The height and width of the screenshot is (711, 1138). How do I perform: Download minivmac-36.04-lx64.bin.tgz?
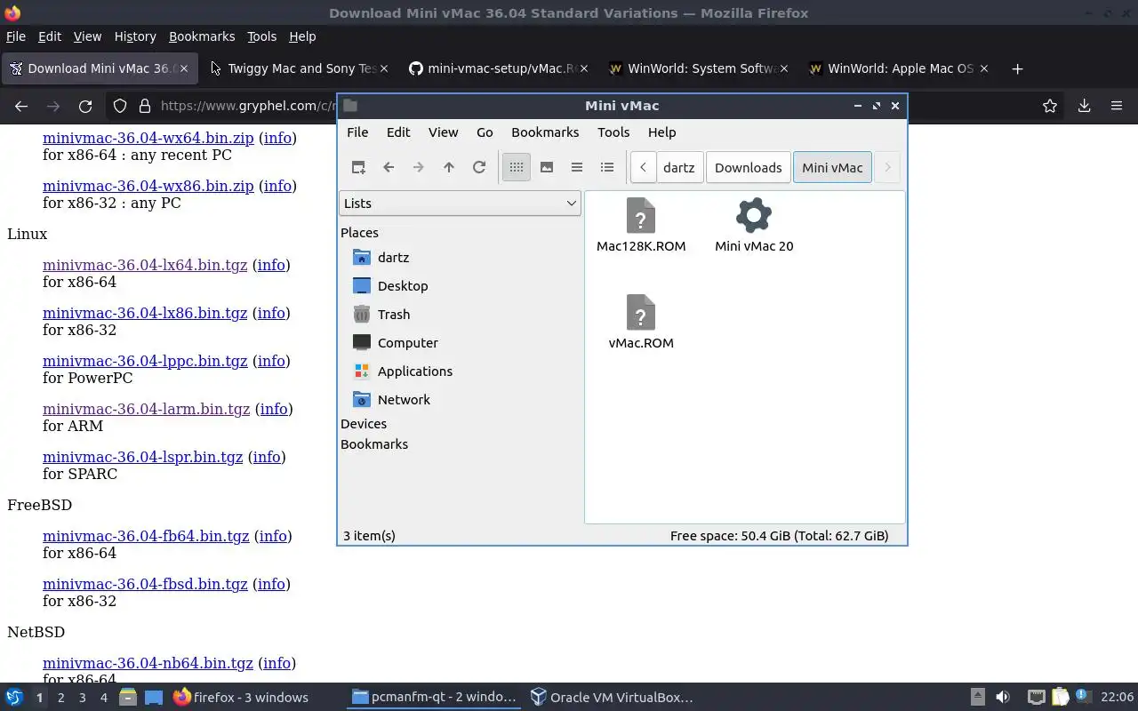(x=145, y=265)
